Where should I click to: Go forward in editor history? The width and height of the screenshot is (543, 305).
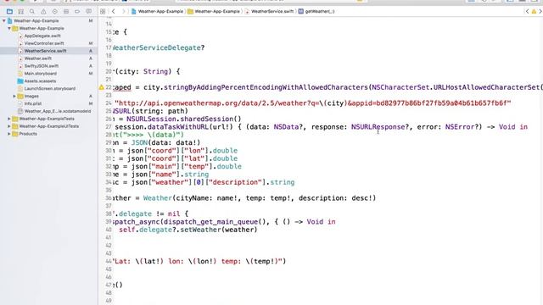pos(123,11)
